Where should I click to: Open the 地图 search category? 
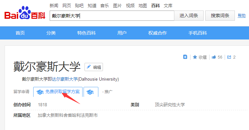coord(143,6)
